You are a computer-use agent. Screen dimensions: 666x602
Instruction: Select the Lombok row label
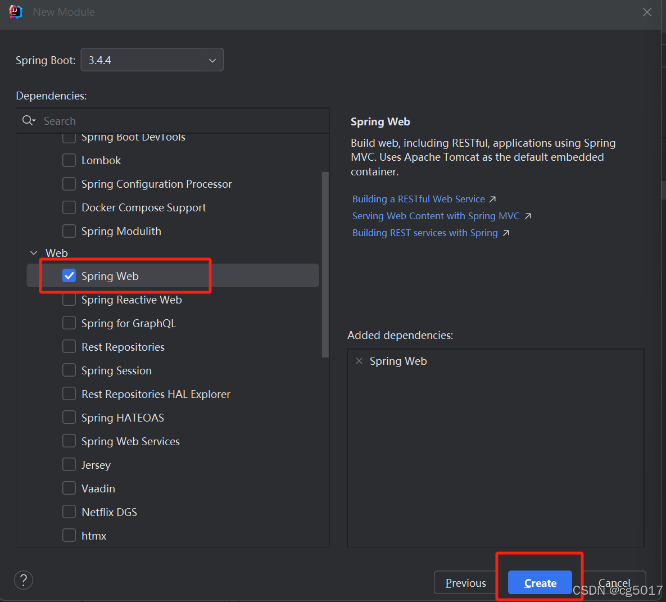point(101,161)
